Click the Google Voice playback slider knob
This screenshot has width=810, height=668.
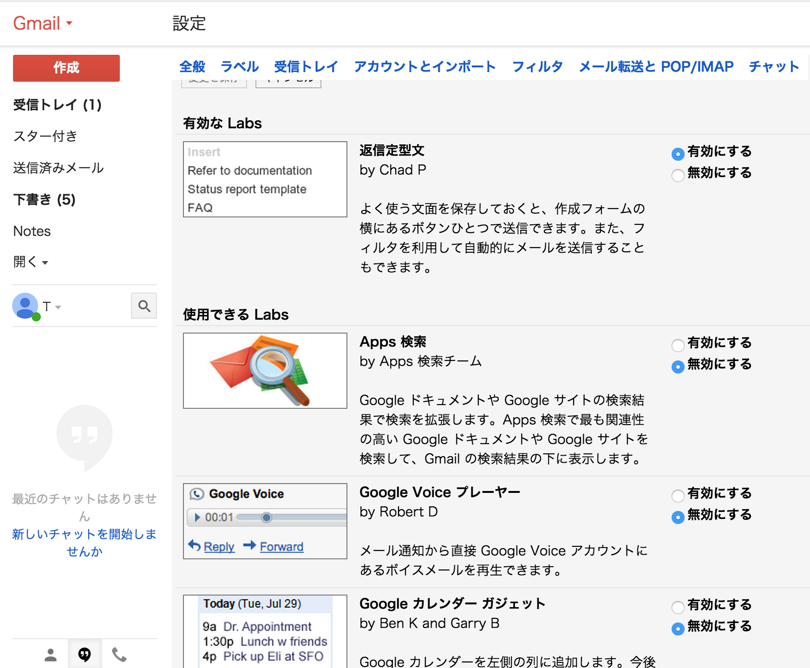coord(266,517)
